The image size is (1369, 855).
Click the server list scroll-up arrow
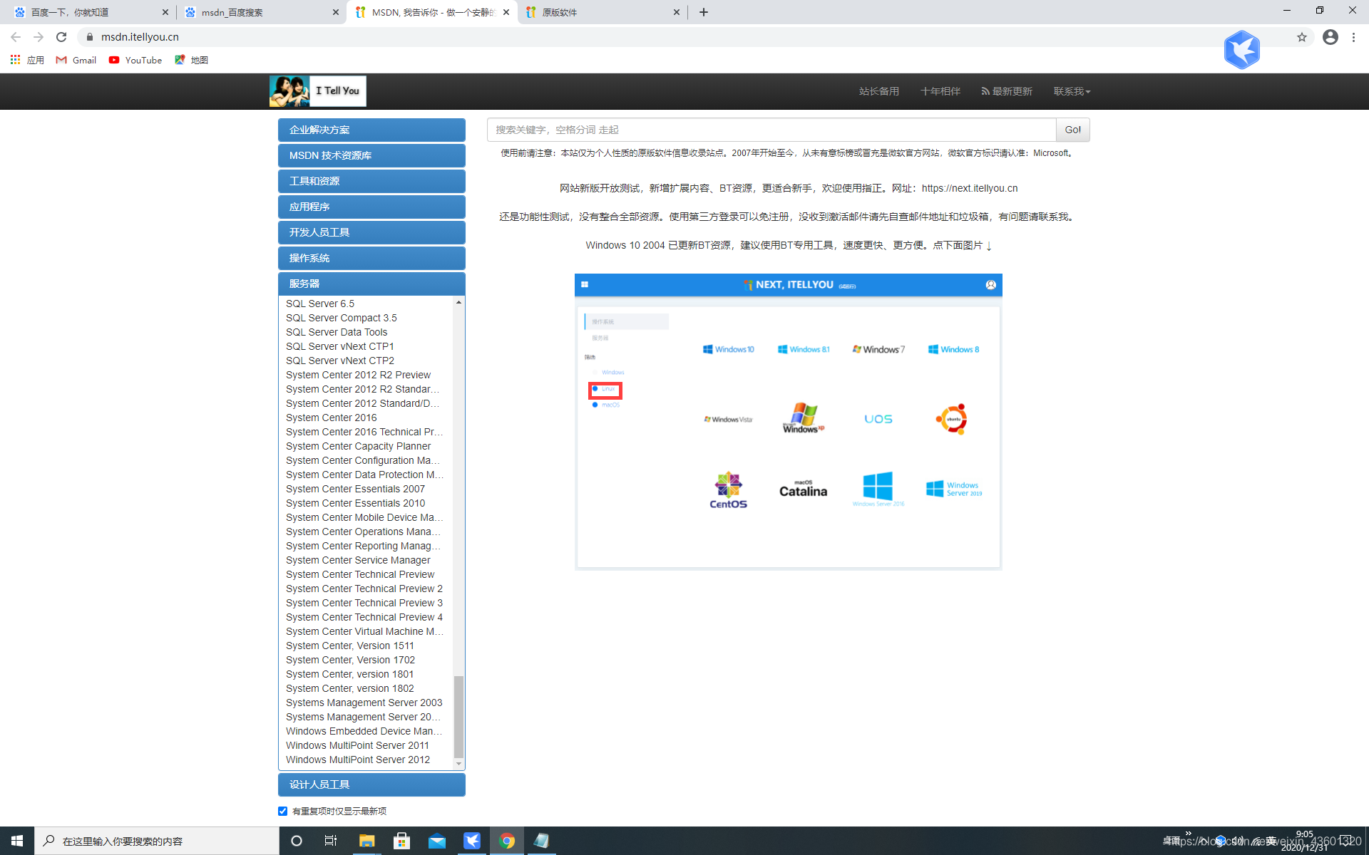point(458,302)
